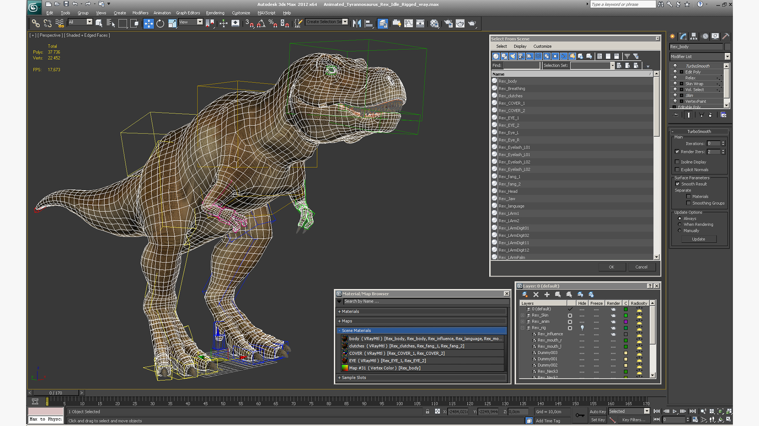Screen dimensions: 759x426
Task: Open the Rendering menu
Action: (215, 13)
